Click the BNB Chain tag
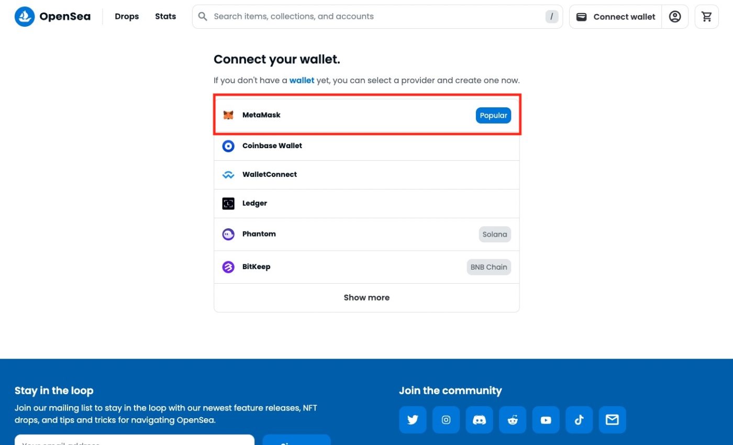This screenshot has width=733, height=445. 488,267
